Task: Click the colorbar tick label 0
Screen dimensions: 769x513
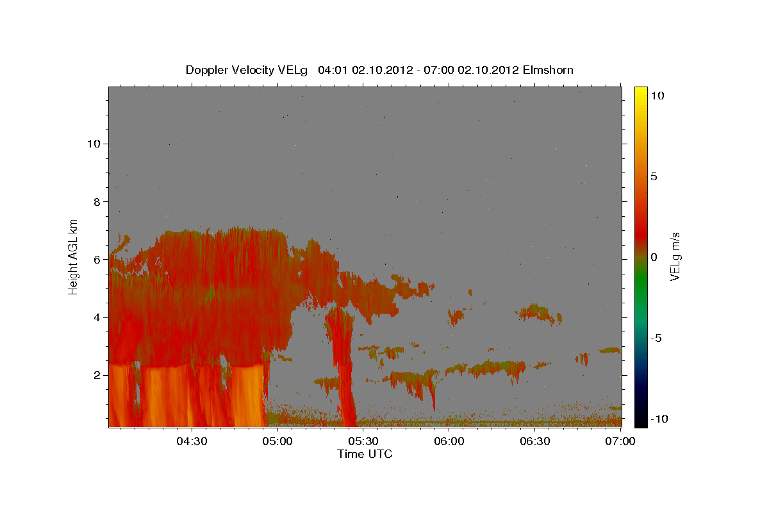Action: point(654,257)
